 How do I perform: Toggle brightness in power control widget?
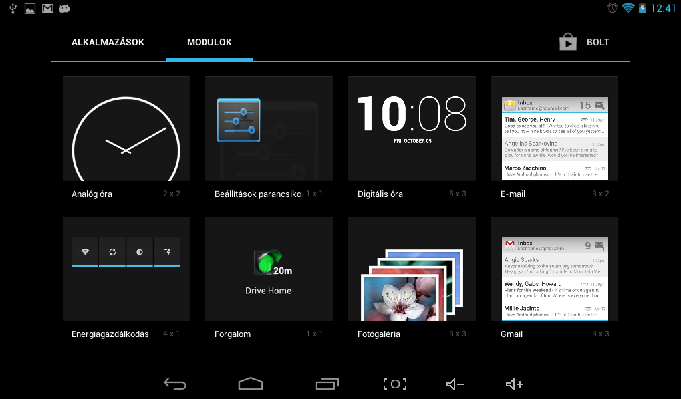140,251
